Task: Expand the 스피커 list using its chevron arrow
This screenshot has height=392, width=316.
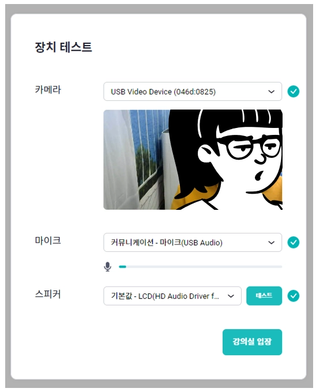Action: pos(231,296)
